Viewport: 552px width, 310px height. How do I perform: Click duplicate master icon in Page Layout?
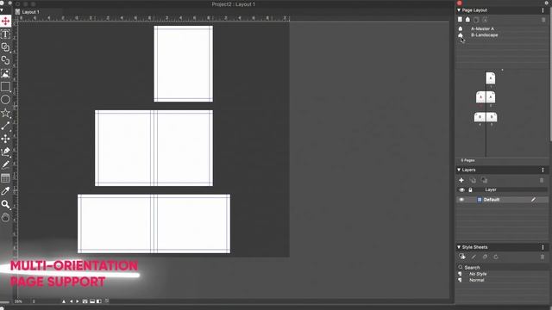click(x=476, y=20)
